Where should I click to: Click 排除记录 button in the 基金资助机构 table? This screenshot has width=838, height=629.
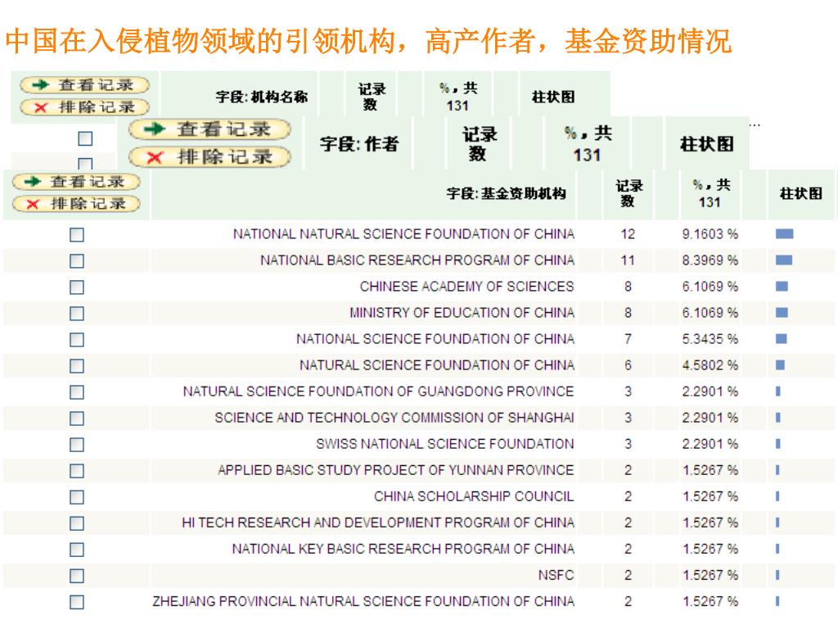pyautogui.click(x=76, y=204)
